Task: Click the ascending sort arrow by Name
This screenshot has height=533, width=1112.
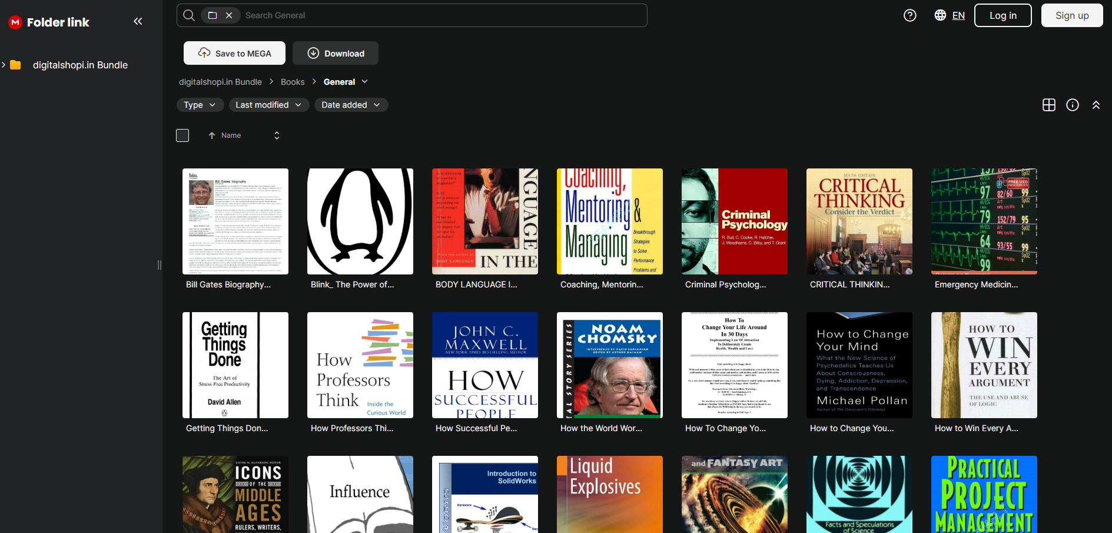Action: [x=212, y=135]
